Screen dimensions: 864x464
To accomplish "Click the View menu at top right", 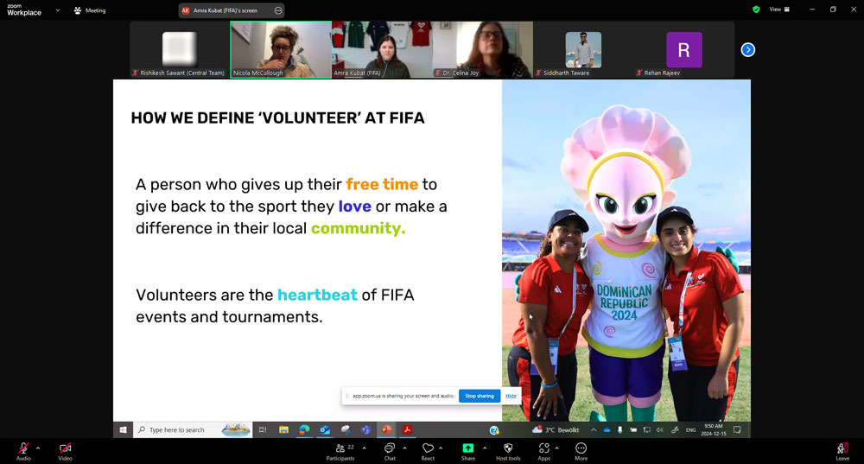I will pyautogui.click(x=779, y=10).
